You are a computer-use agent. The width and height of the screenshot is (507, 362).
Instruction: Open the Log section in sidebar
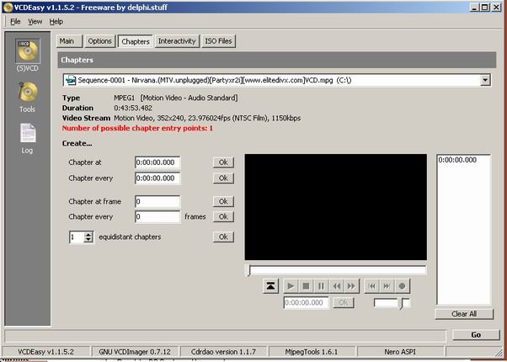[x=28, y=138]
